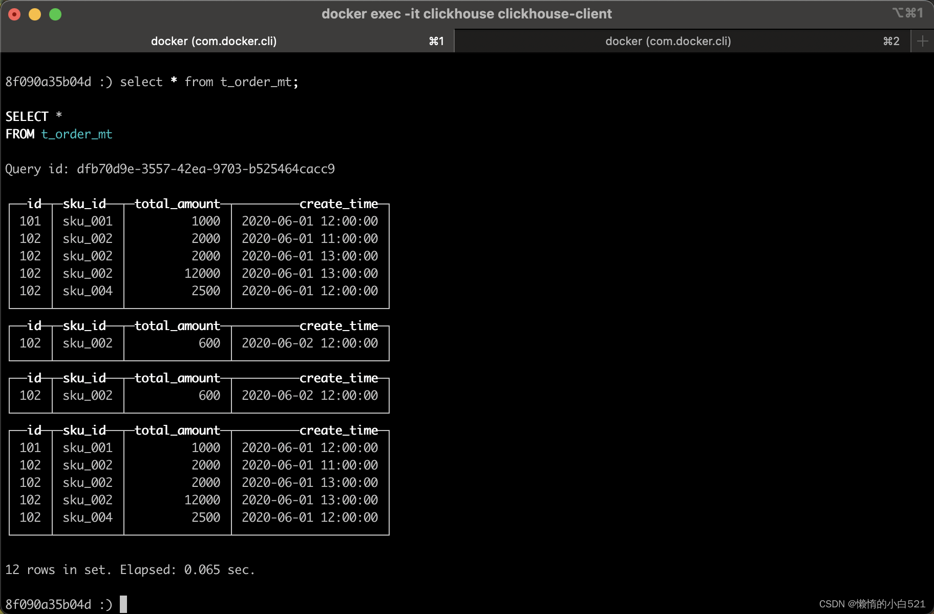Close the terminal window with the red button
Screen dimensions: 934x614
click(14, 14)
